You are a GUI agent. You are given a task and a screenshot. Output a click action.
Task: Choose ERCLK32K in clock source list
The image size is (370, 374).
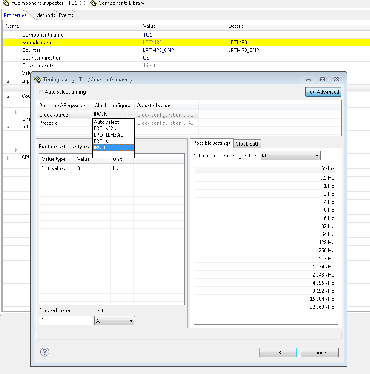[x=113, y=128]
